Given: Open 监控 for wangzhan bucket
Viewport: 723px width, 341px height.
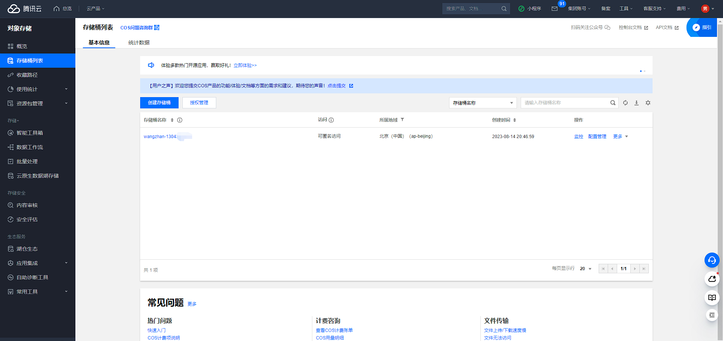Looking at the screenshot, I should [x=579, y=137].
